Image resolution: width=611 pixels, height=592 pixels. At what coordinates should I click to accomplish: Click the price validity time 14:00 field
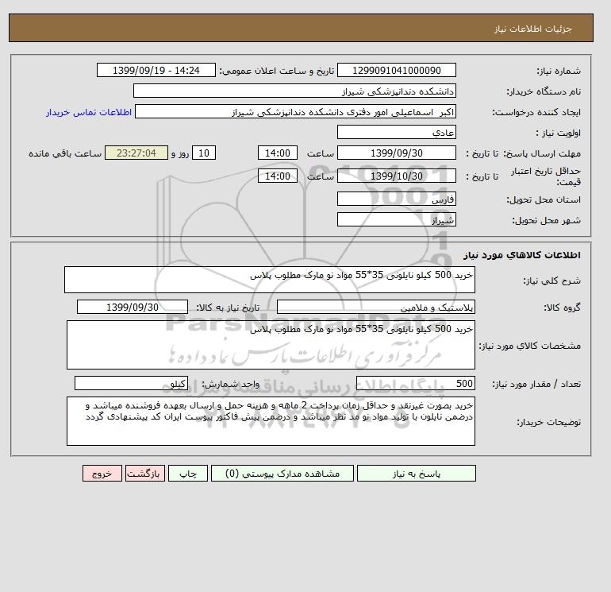click(x=278, y=176)
